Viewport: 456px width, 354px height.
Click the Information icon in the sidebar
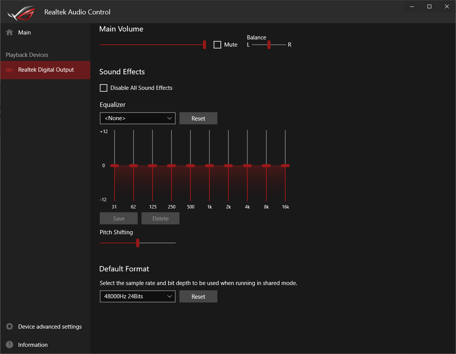(9, 345)
